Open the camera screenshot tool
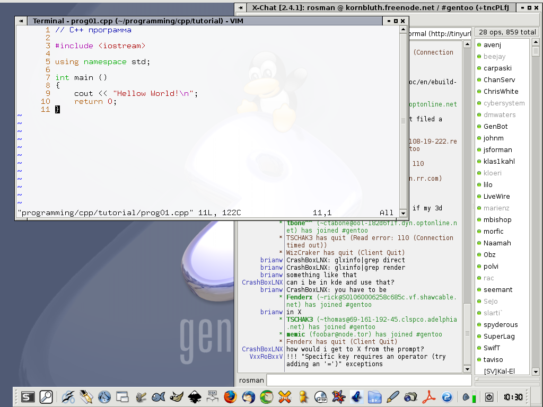 tap(411, 397)
